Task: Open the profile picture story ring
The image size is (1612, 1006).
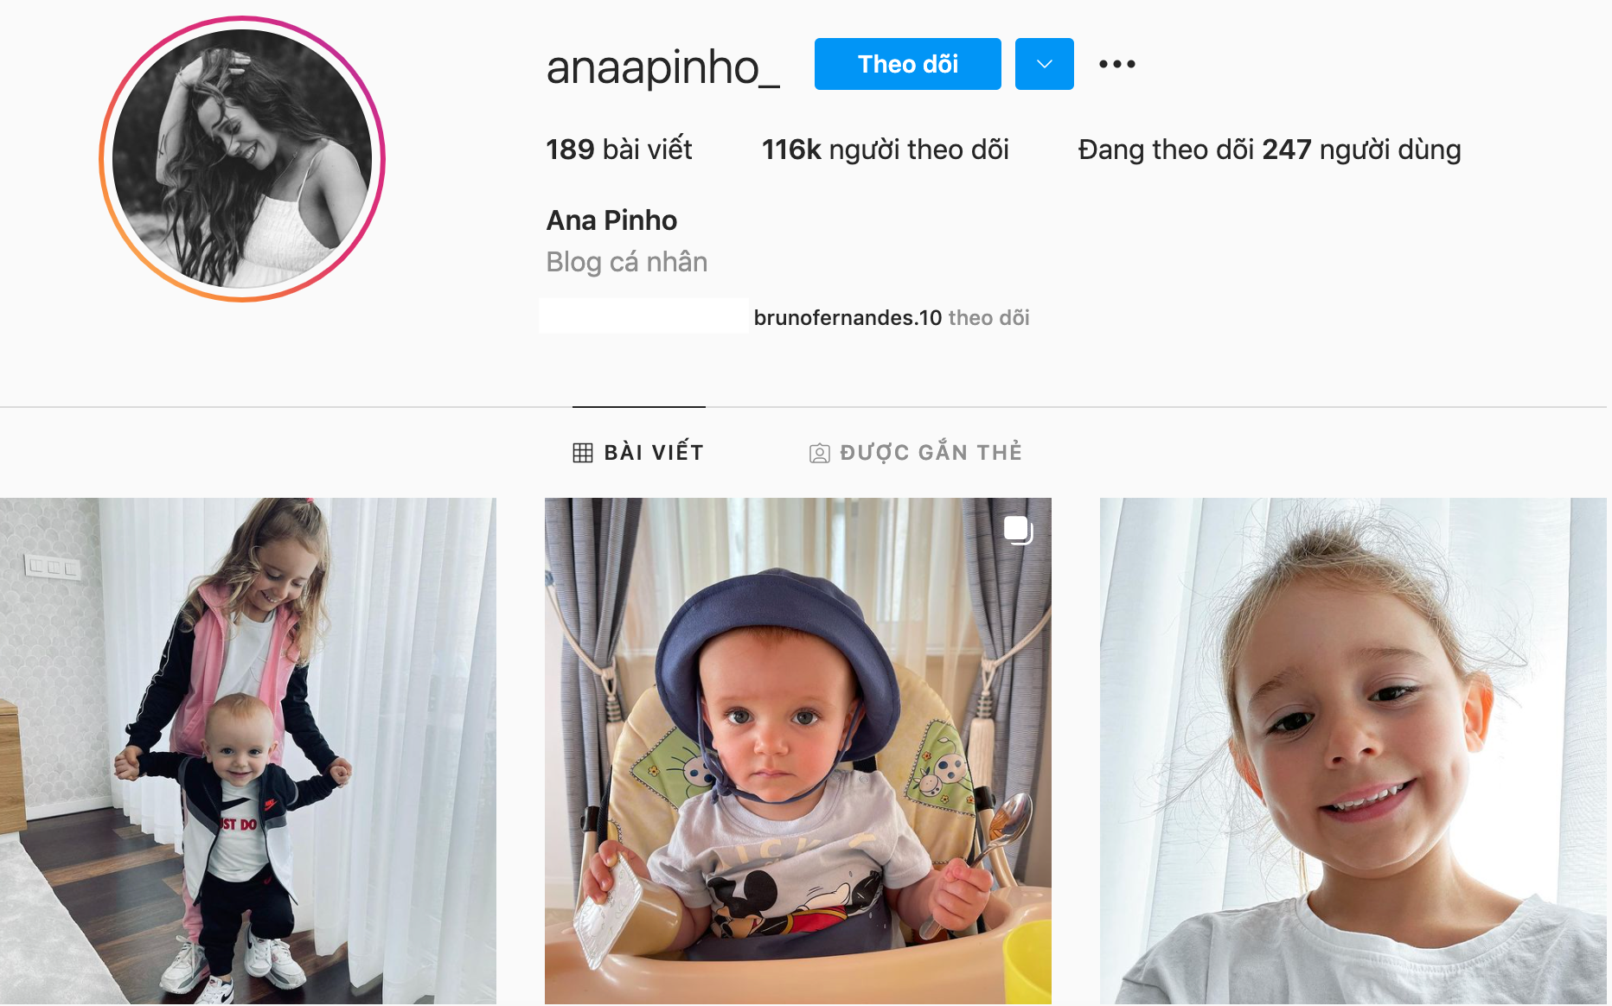Action: pos(242,159)
